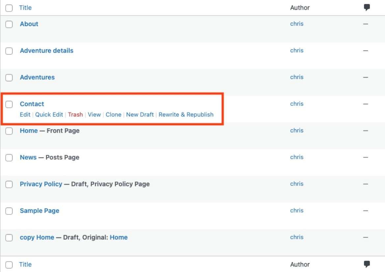
Task: Toggle the select-all checkbox in header row
Action: tap(9, 8)
